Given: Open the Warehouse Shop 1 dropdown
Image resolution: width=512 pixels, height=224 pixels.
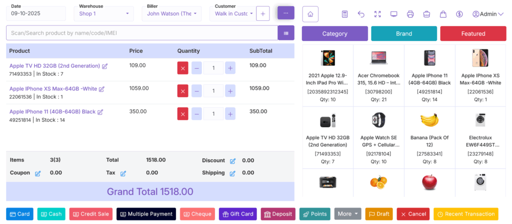Looking at the screenshot, I should point(104,13).
